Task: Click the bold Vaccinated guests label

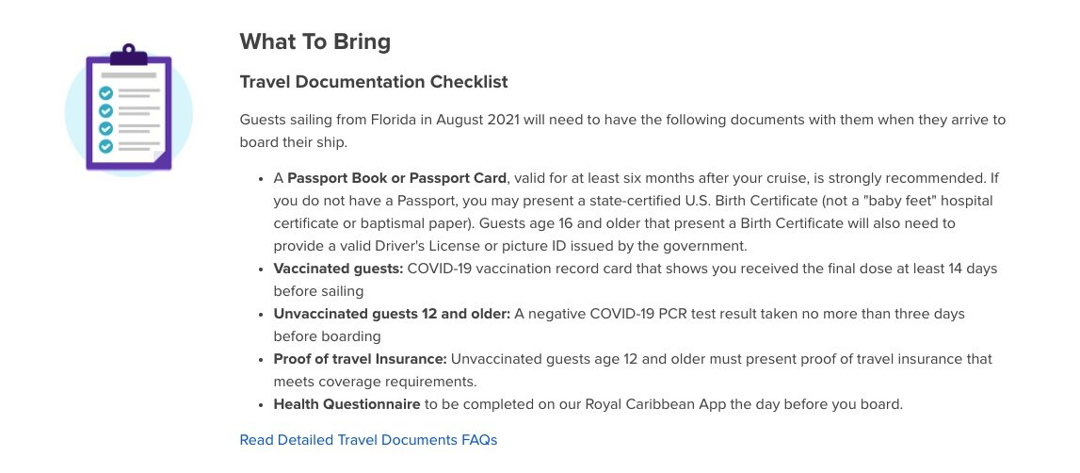Action: [x=338, y=269]
